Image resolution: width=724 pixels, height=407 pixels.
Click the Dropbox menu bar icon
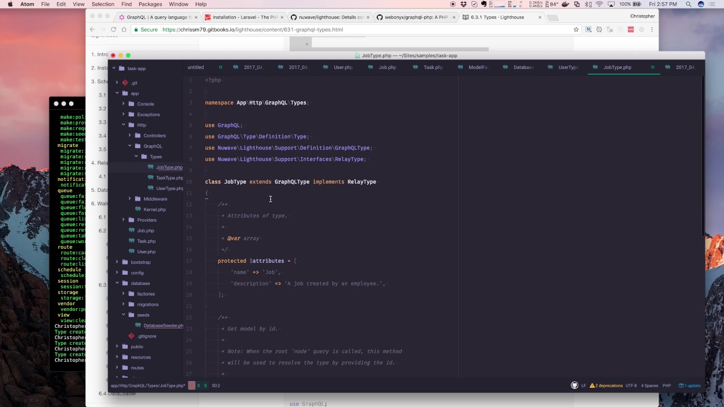coord(464,4)
